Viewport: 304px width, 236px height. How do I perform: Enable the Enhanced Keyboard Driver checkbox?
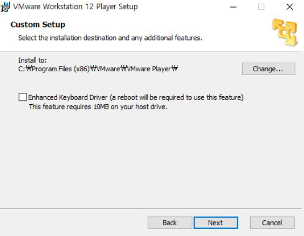click(x=23, y=97)
